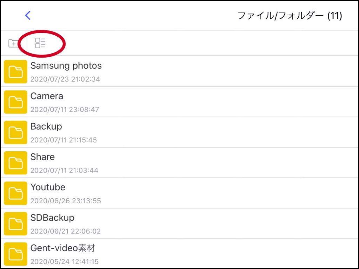359x269 pixels.
Task: Click the SDBackup folder yellow icon
Action: click(x=15, y=224)
